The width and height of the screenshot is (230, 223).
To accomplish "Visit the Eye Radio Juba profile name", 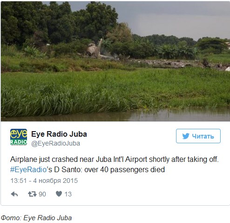I will tap(59, 134).
